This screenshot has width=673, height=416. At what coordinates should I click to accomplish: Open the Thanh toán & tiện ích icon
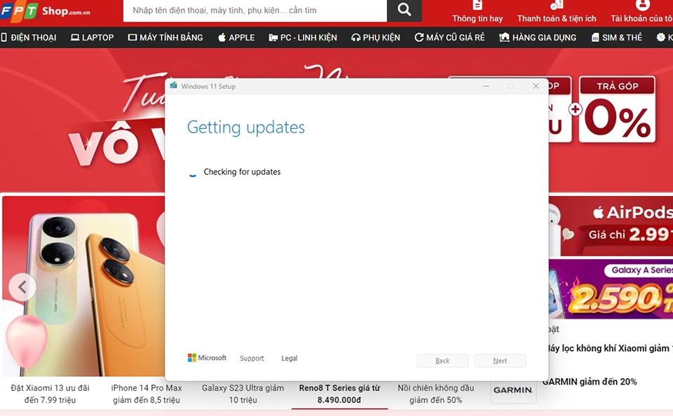pos(557,5)
